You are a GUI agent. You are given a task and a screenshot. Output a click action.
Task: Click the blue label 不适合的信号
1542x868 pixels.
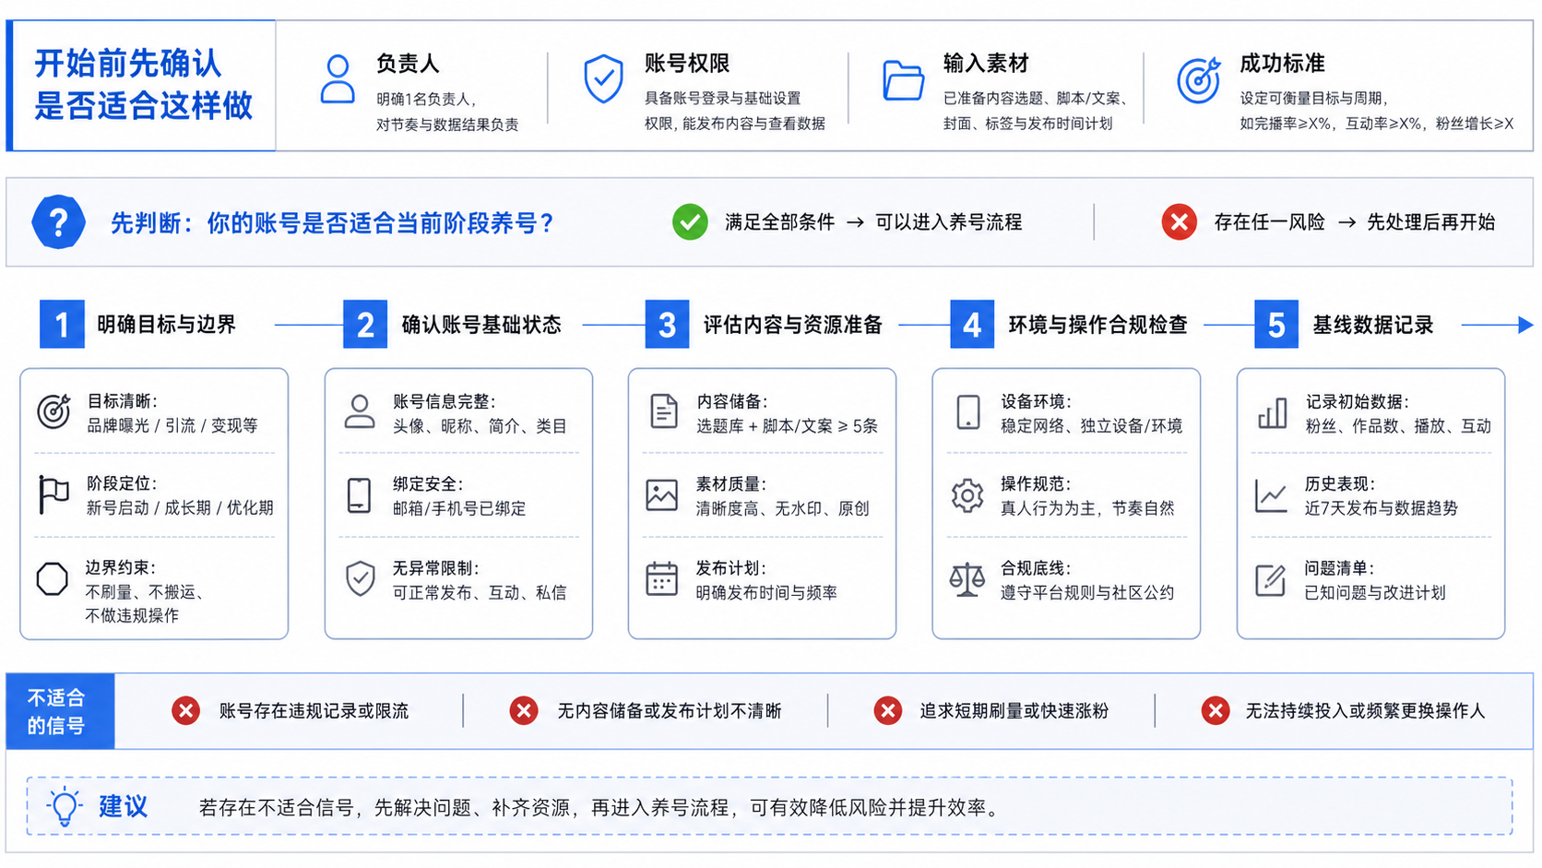tap(60, 711)
